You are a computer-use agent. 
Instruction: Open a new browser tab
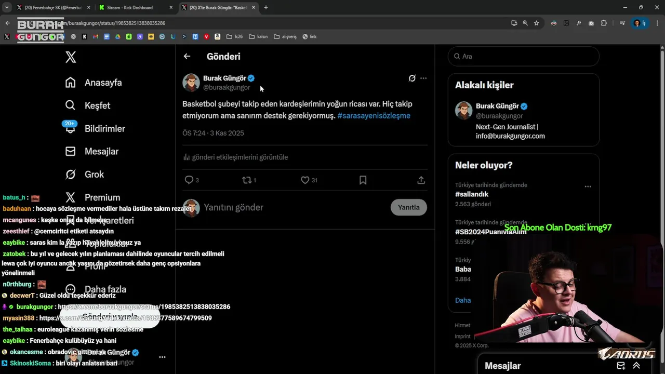point(266,8)
